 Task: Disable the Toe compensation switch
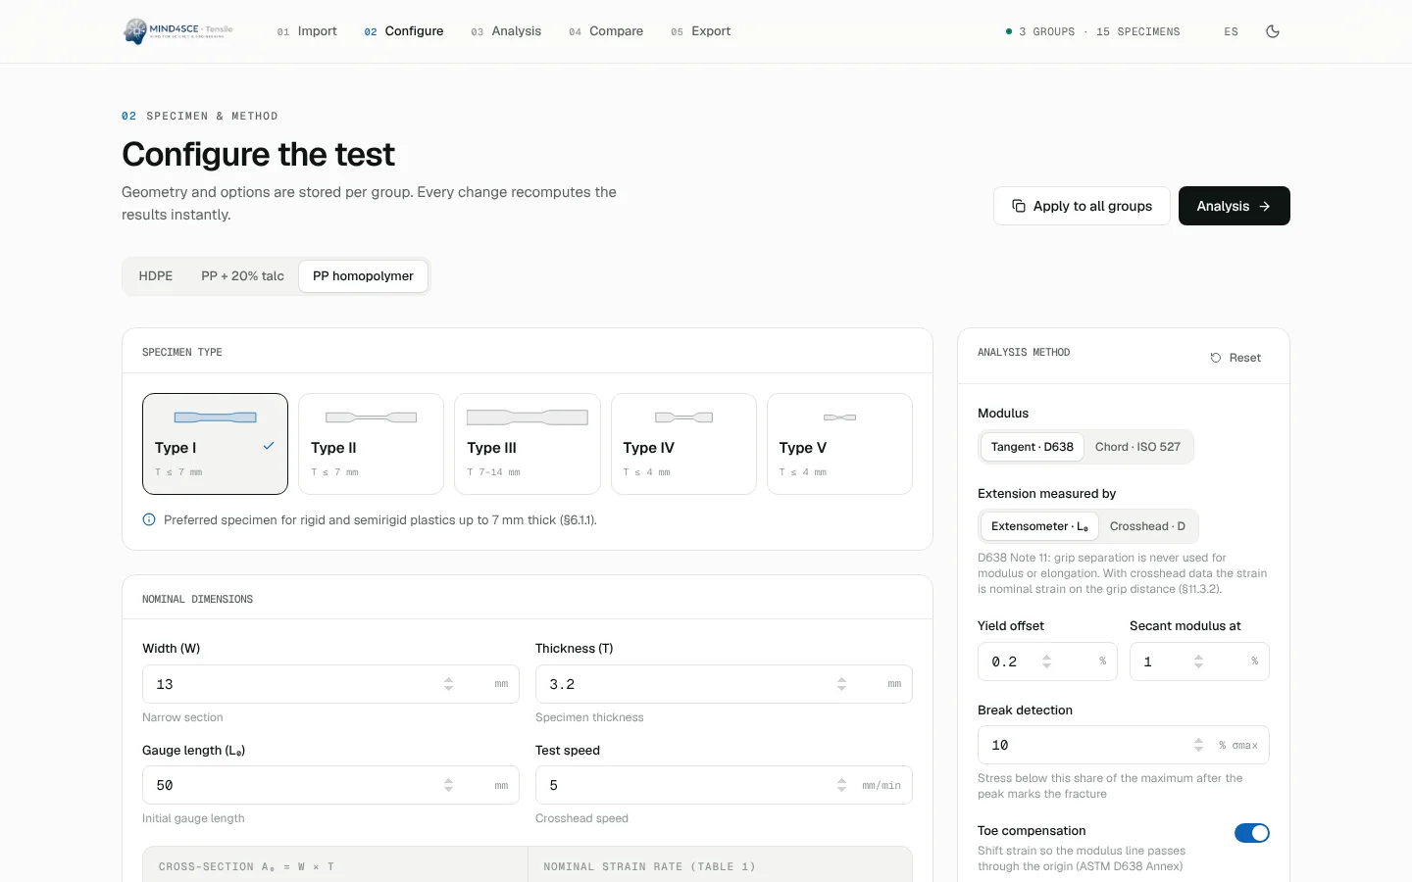[1252, 833]
